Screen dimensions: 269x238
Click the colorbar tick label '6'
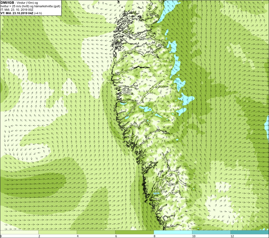[x=116, y=236]
